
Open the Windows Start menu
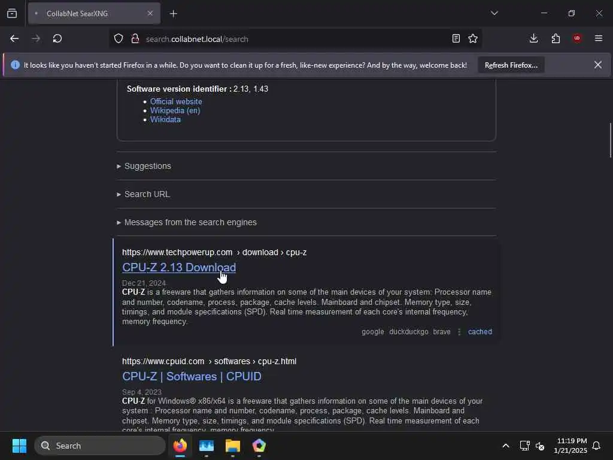point(19,446)
